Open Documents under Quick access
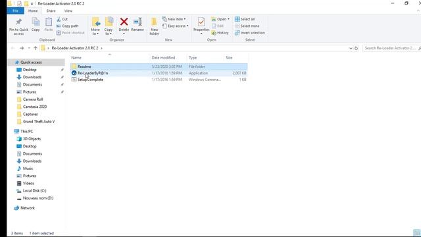Screen dimensions: 421x237 32,85
